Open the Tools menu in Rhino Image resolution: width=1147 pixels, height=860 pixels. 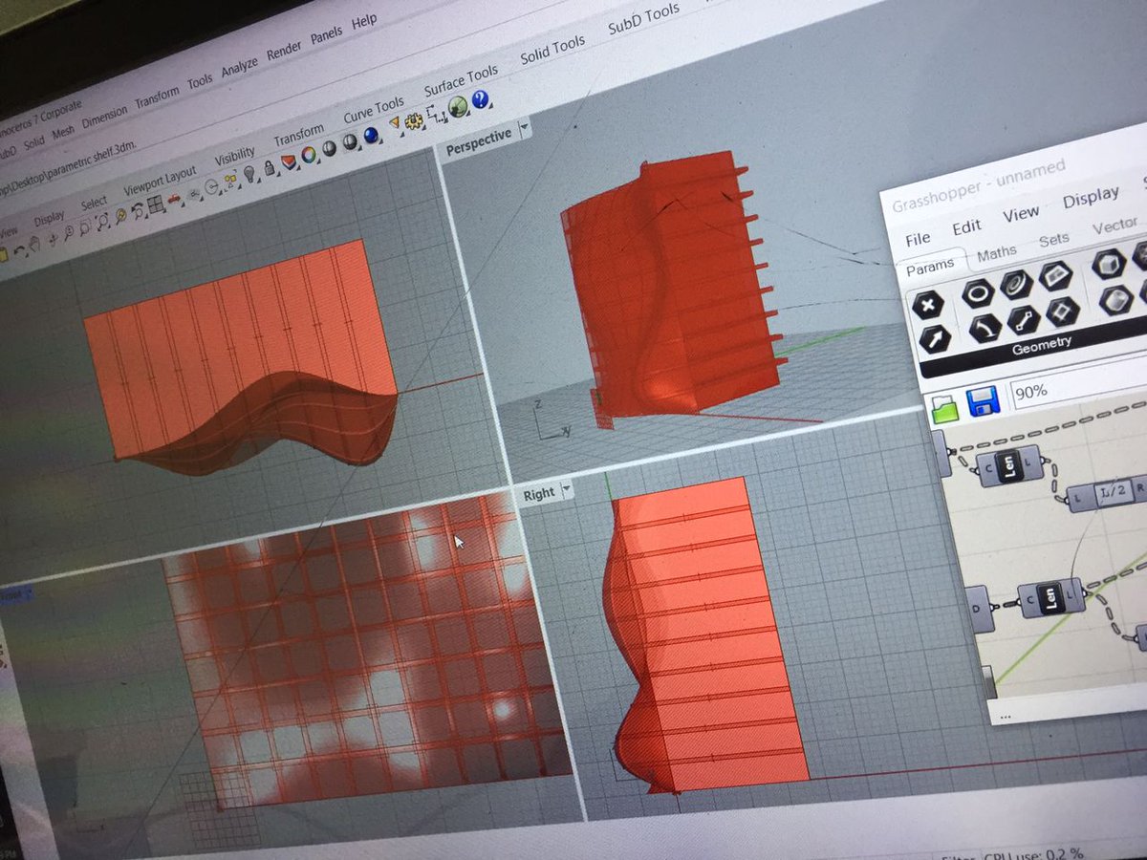pyautogui.click(x=200, y=81)
